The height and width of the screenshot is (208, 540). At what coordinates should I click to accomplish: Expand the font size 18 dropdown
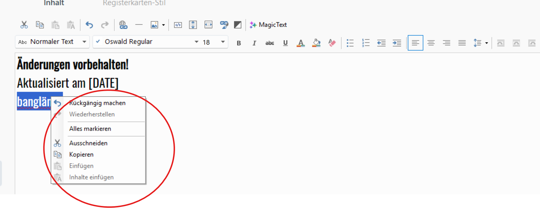tap(223, 42)
